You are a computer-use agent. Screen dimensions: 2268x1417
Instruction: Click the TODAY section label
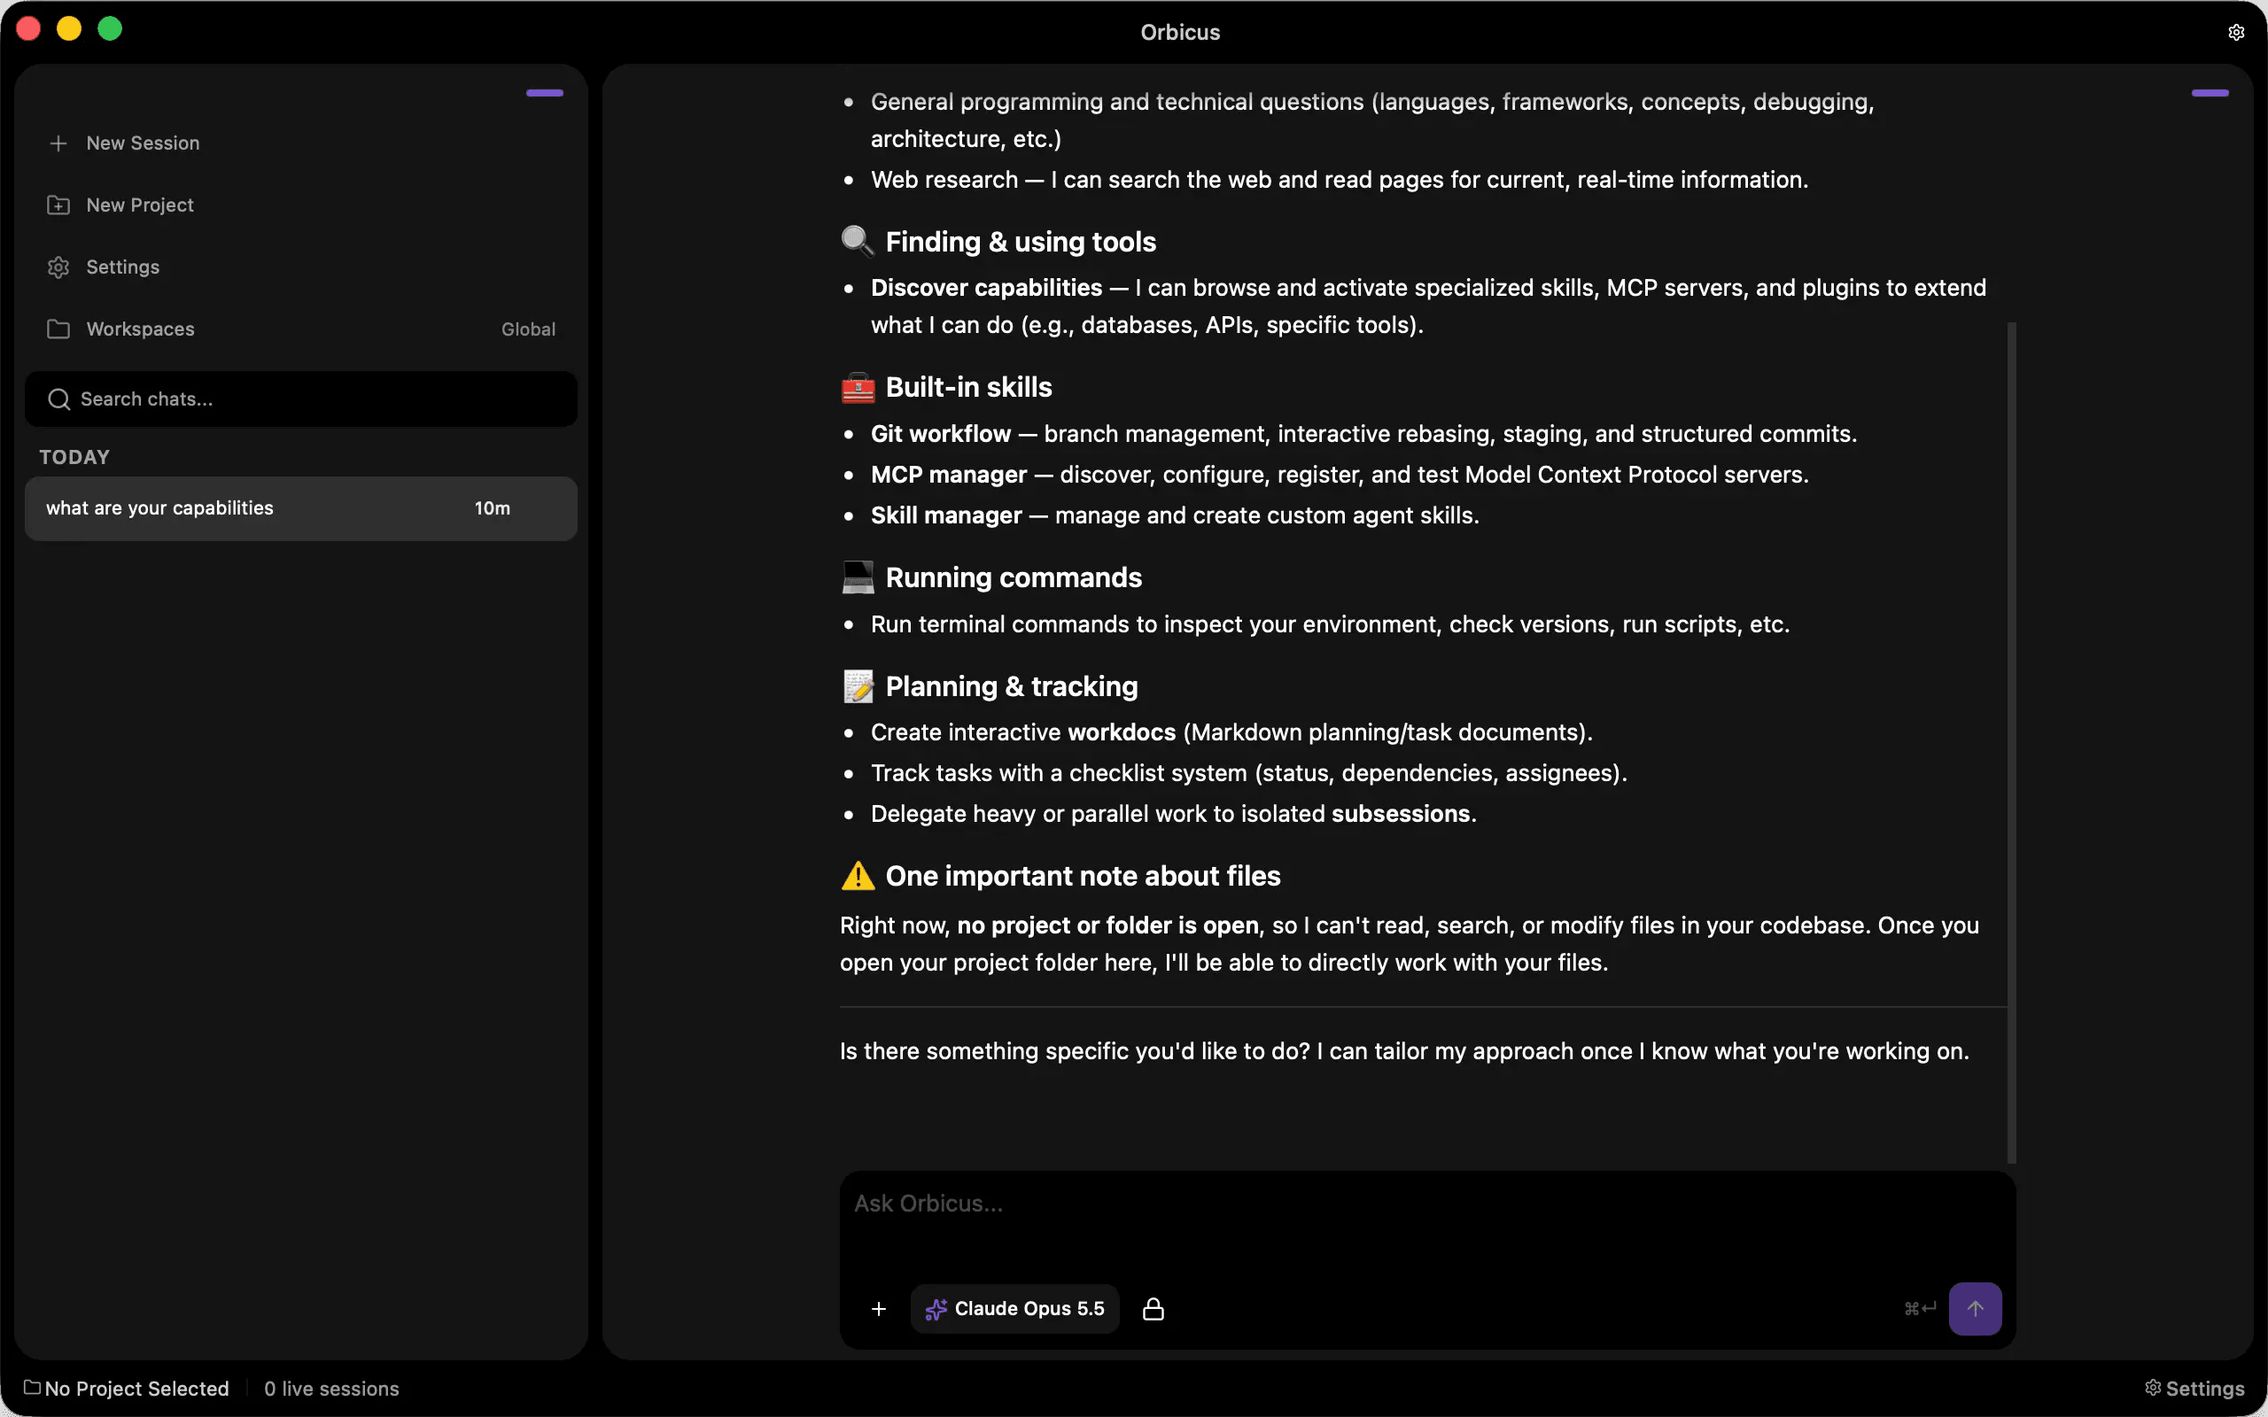tap(75, 457)
